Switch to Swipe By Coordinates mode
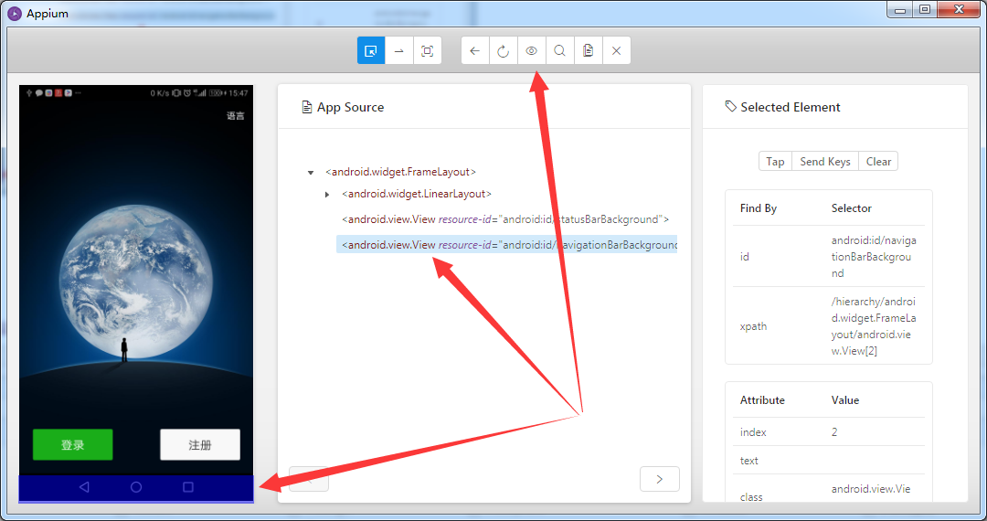The width and height of the screenshot is (987, 521). click(398, 51)
